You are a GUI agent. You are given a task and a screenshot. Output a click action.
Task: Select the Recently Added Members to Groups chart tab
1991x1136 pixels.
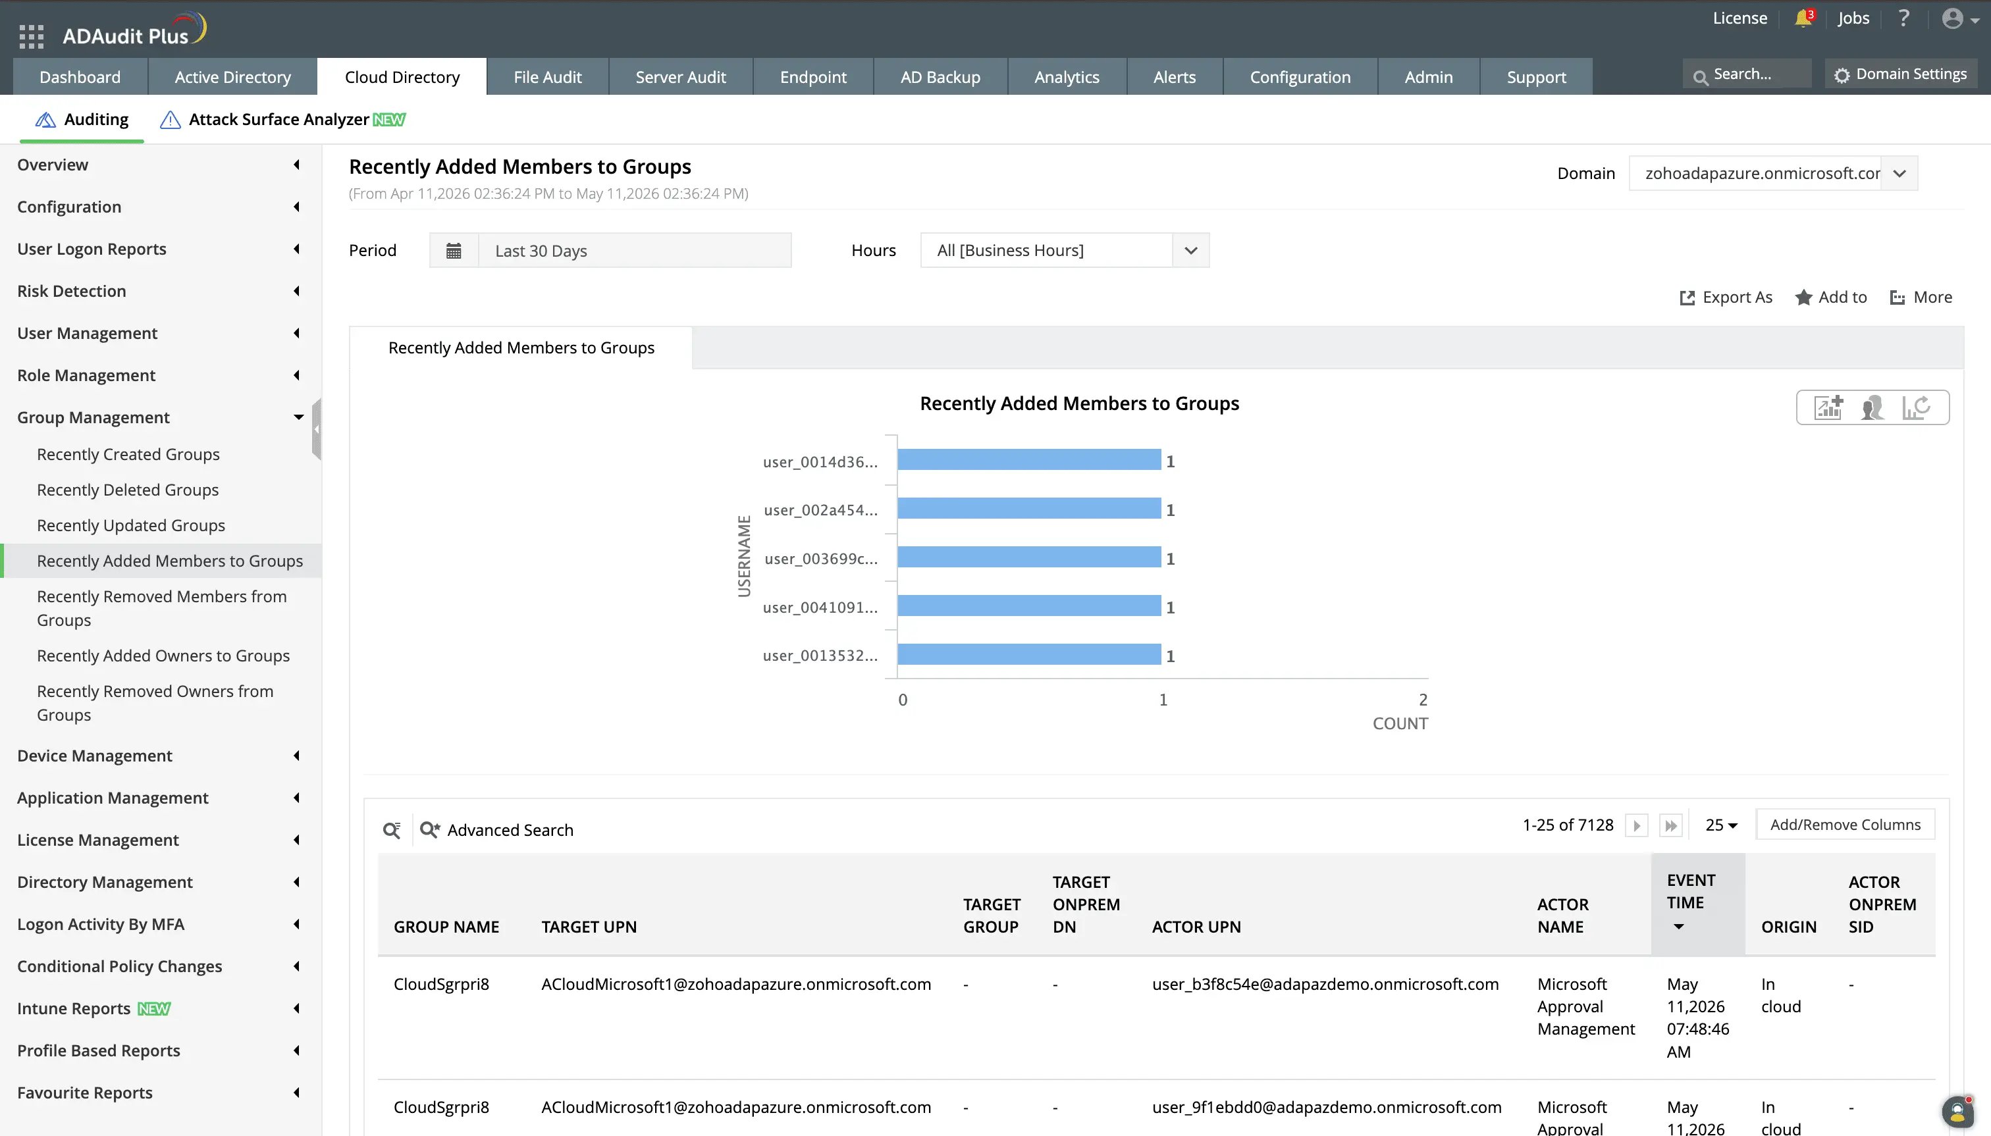pos(521,348)
